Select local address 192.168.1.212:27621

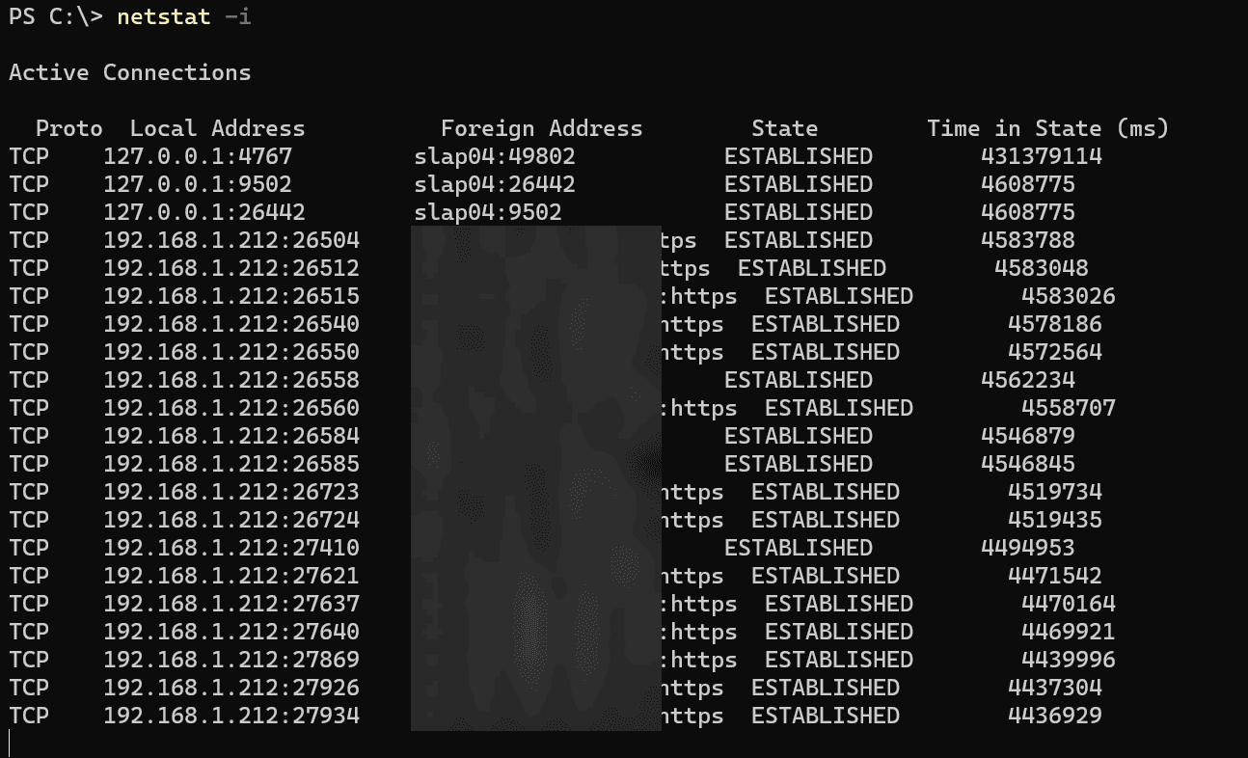click(231, 576)
